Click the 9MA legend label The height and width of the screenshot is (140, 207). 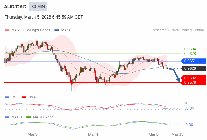pos(32,97)
